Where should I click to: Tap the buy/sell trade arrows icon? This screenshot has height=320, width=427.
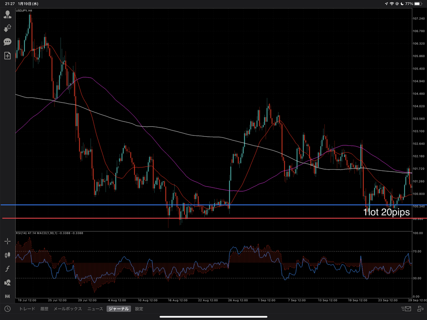coord(8,28)
